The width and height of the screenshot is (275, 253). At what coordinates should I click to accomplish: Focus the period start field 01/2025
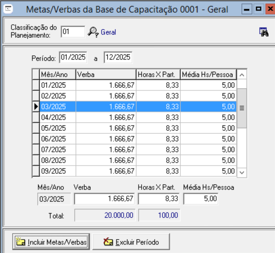[73, 57]
